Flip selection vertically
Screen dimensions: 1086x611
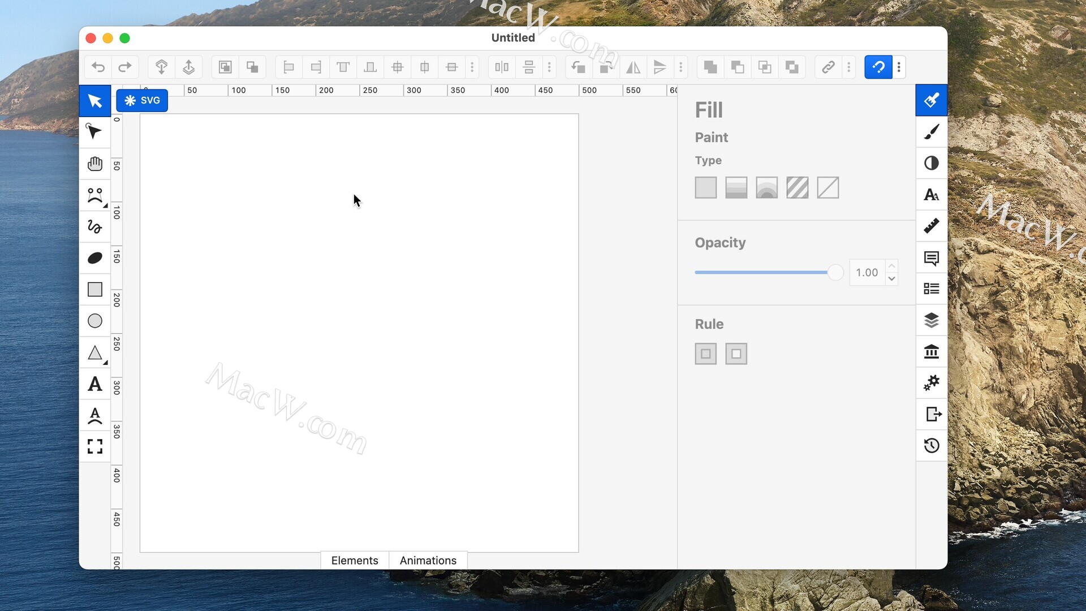[660, 67]
